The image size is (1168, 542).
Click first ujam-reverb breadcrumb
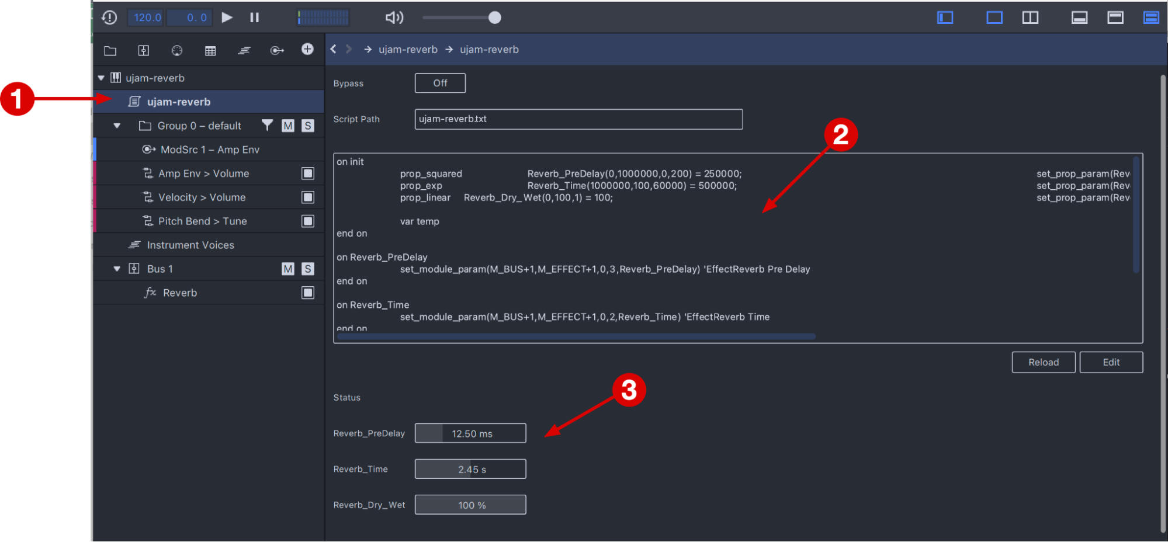tap(408, 50)
